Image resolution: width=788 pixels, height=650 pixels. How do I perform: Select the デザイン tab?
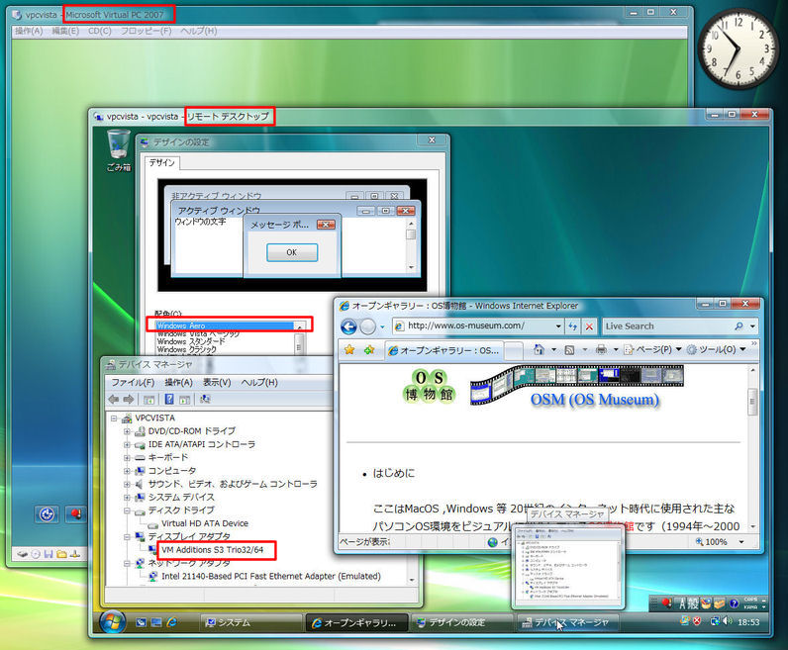161,163
